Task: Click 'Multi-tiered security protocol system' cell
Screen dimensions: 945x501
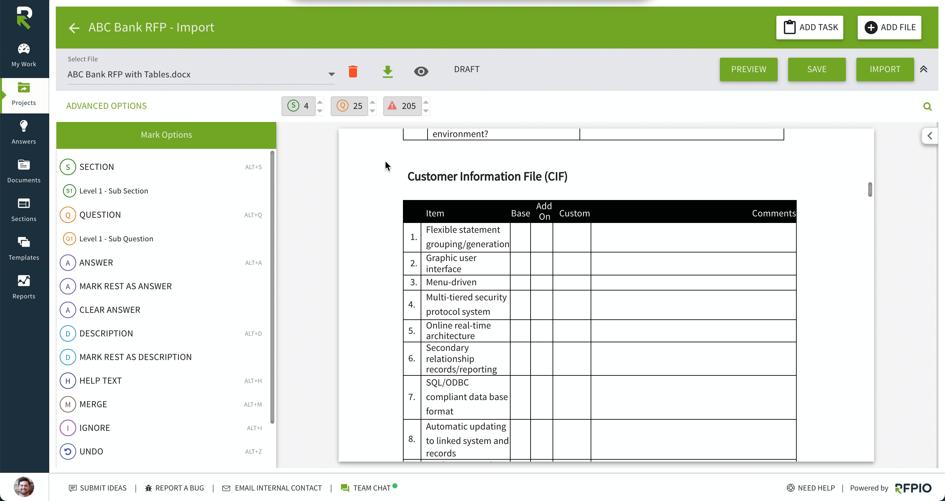Action: [x=466, y=305]
